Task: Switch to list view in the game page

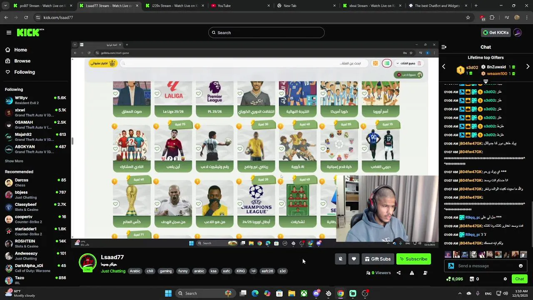Action: [x=387, y=63]
